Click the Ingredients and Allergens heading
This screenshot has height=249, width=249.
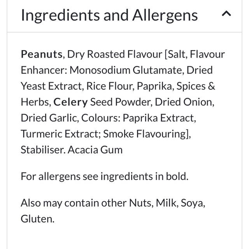click(x=109, y=15)
